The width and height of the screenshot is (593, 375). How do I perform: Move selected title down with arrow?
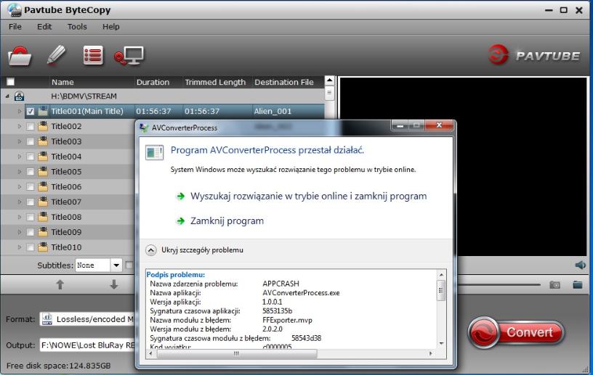tap(113, 284)
